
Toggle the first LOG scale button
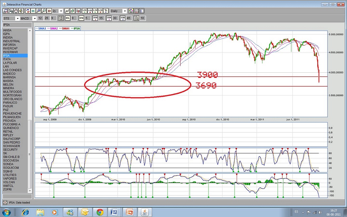(x=85, y=11)
